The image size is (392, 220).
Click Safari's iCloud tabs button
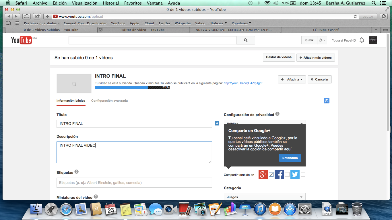pyautogui.click(x=26, y=16)
